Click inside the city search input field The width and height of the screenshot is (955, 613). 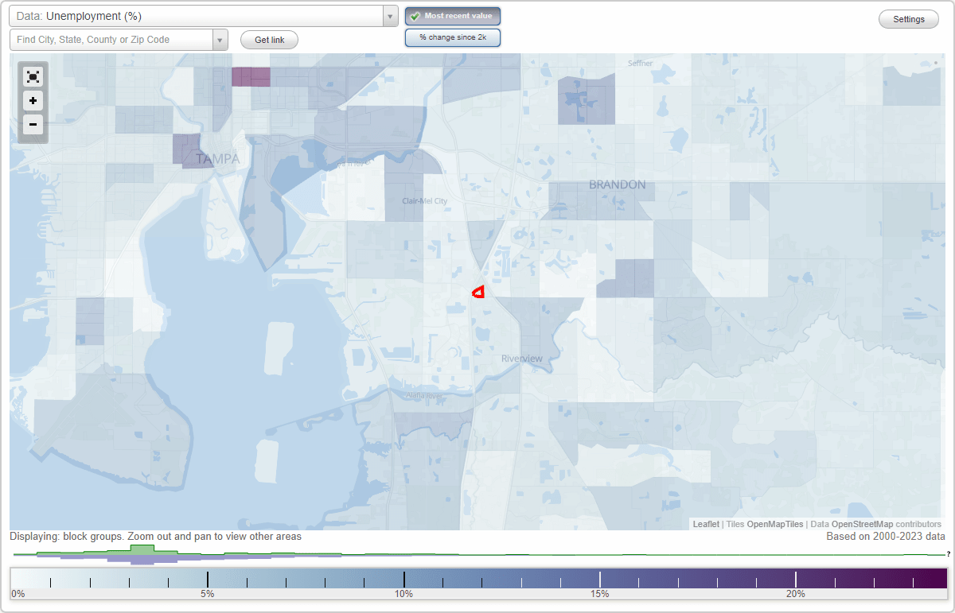coord(111,38)
